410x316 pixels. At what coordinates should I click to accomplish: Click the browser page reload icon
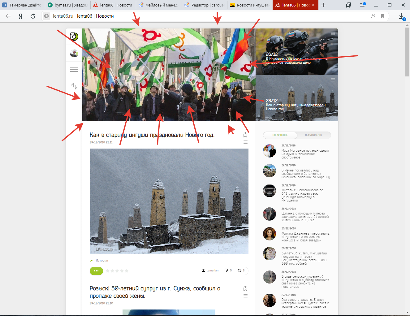click(33, 16)
